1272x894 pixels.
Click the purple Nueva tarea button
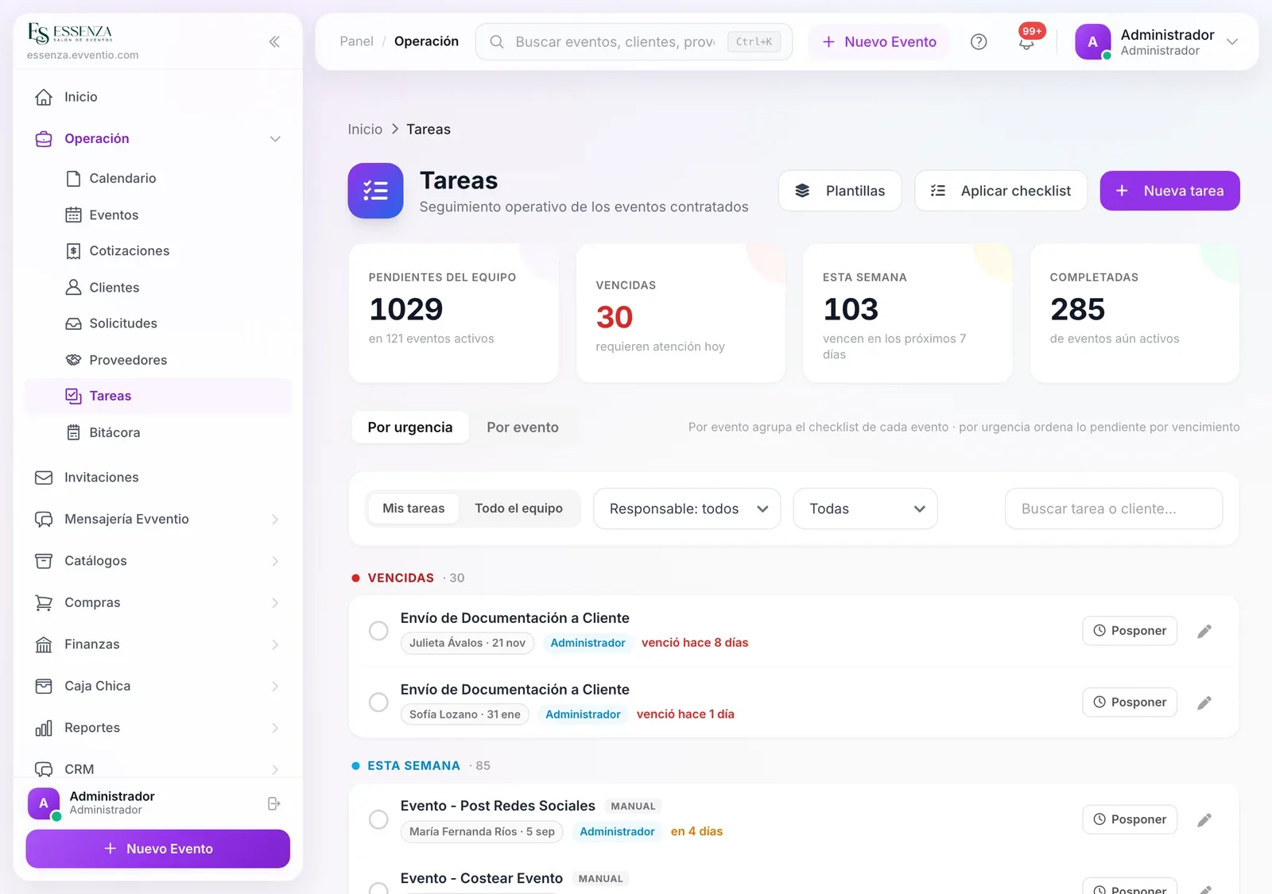[1169, 191]
